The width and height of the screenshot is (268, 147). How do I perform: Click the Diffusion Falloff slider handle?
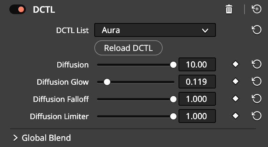(173, 99)
